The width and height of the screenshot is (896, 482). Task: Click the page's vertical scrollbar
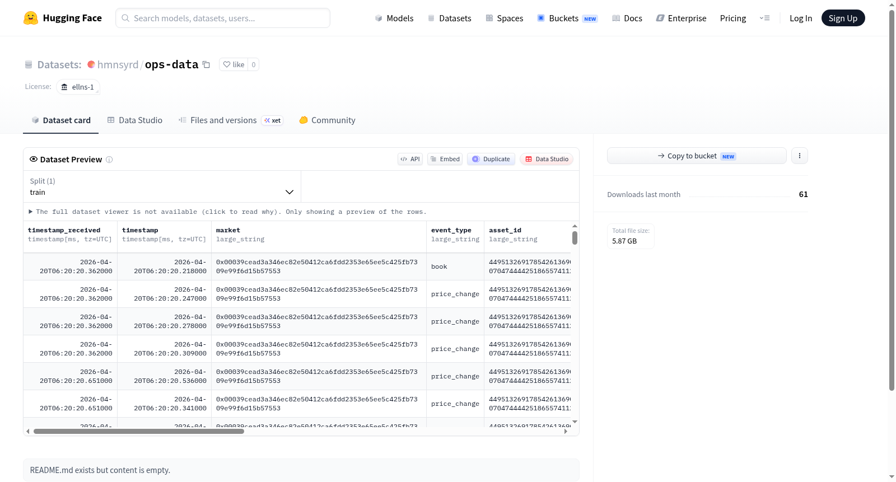pyautogui.click(x=892, y=200)
